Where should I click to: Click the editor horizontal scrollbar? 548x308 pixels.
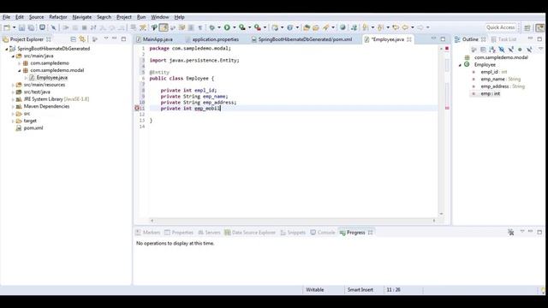tap(293, 221)
